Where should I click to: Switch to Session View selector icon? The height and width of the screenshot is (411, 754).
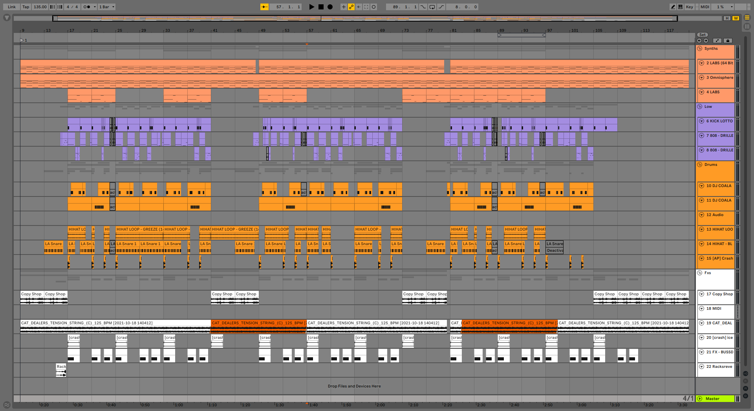coord(747,26)
